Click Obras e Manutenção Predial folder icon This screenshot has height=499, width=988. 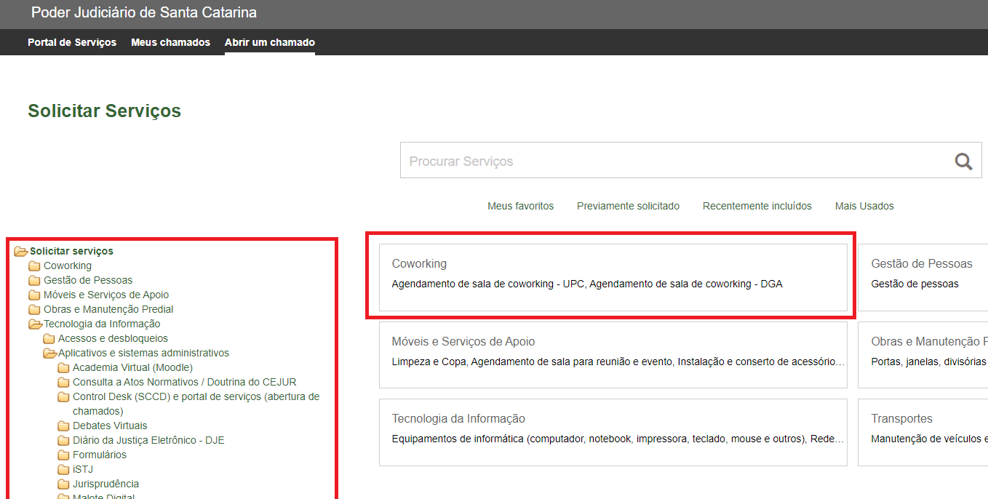pyautogui.click(x=34, y=309)
